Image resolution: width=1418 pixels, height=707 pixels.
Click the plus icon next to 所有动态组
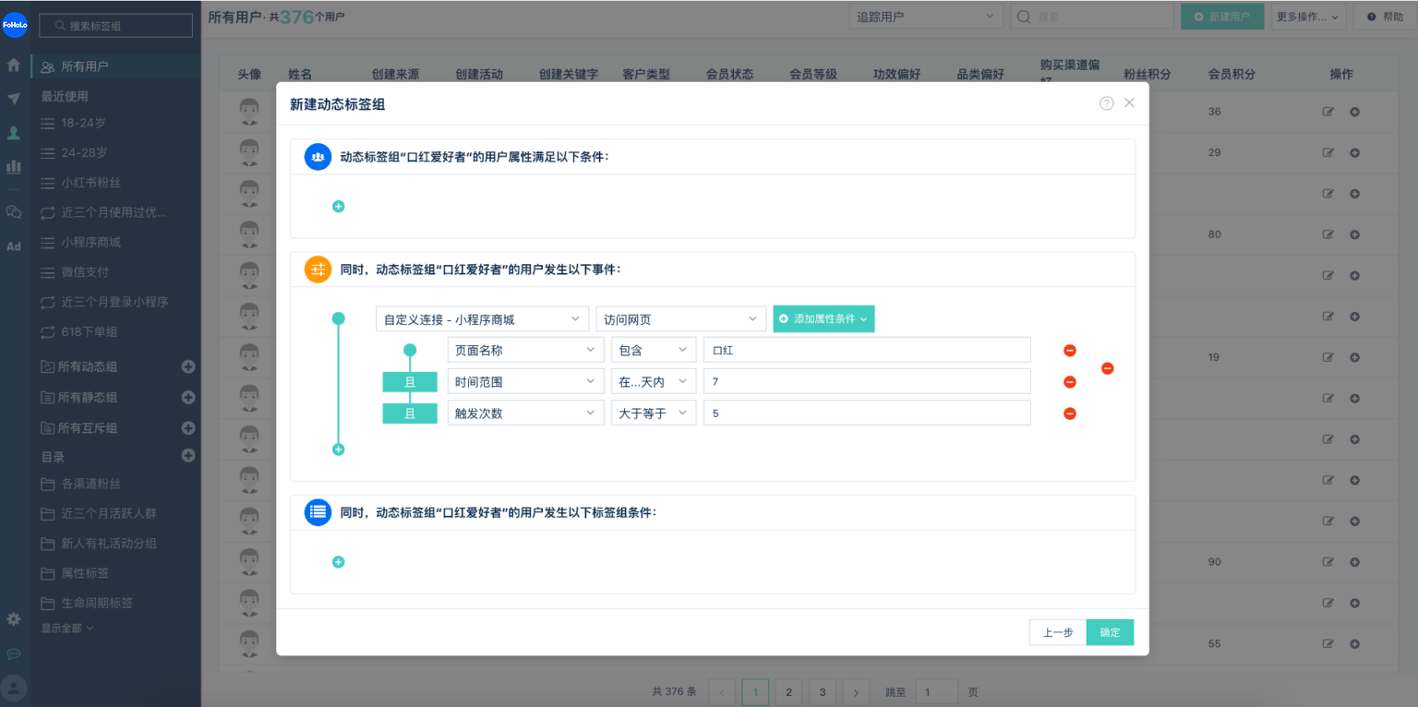[188, 366]
